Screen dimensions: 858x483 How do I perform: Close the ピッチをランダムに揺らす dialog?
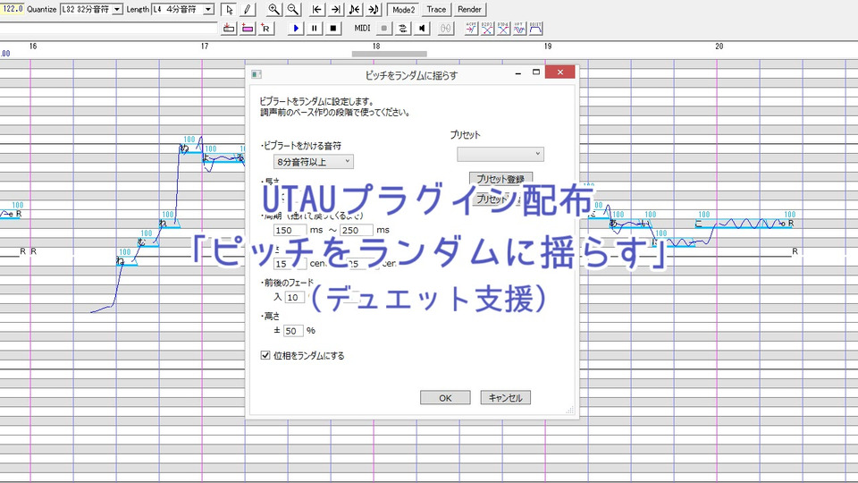[559, 72]
